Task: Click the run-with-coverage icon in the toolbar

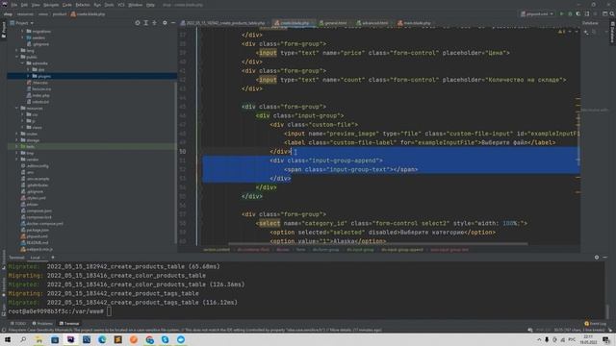Action: (x=578, y=13)
